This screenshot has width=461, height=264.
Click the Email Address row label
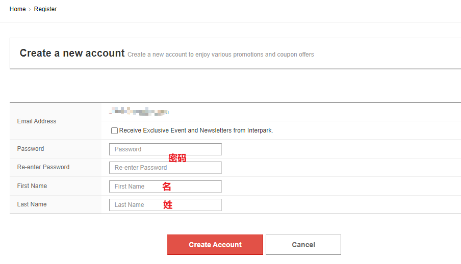[x=37, y=121]
